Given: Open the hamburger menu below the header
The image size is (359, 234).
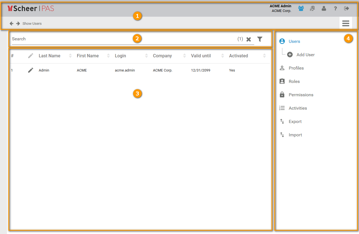Looking at the screenshot, I should pos(346,23).
